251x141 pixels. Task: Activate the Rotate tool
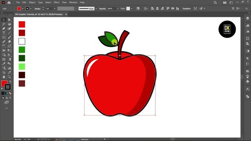4,46
